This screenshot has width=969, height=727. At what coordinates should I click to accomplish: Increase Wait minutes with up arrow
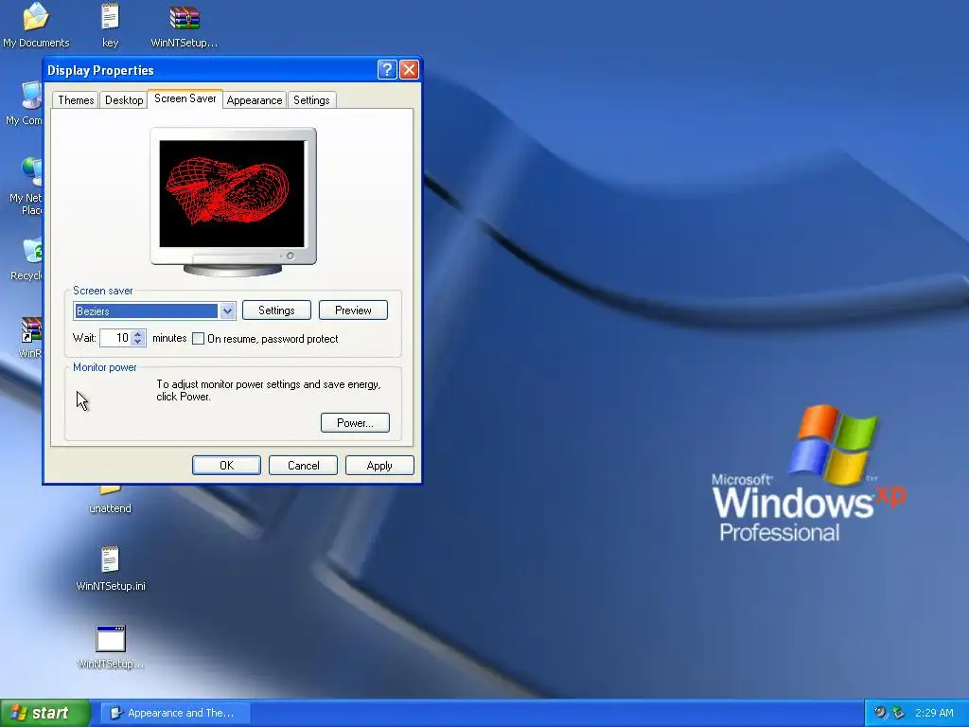coord(138,334)
